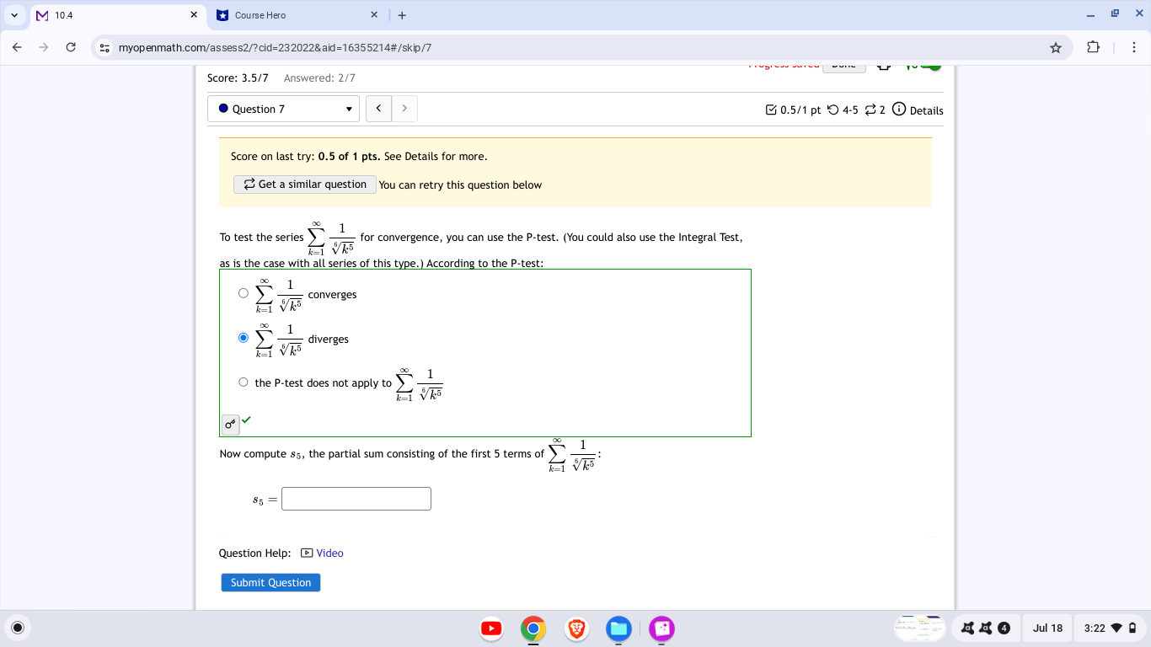The width and height of the screenshot is (1151, 647).
Task: Open the ChromeOS launcher button
Action: click(18, 628)
